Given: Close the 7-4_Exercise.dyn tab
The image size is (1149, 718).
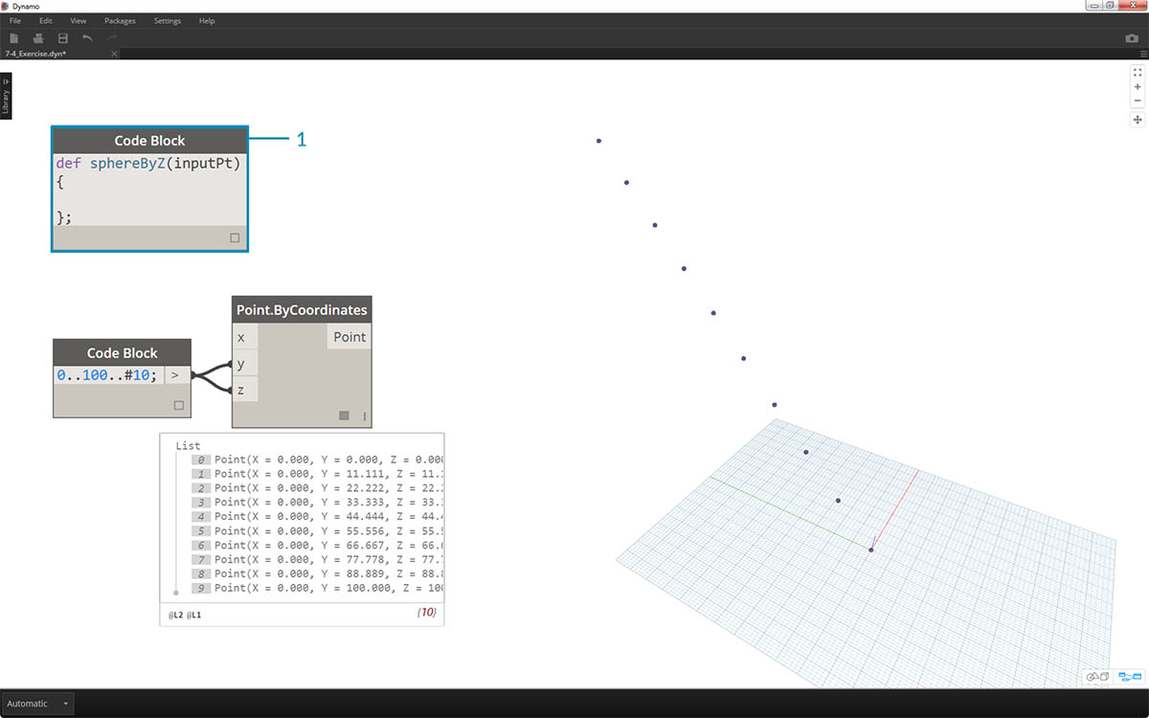Looking at the screenshot, I should (114, 54).
